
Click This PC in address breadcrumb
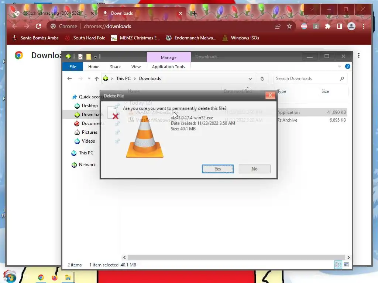(x=123, y=78)
